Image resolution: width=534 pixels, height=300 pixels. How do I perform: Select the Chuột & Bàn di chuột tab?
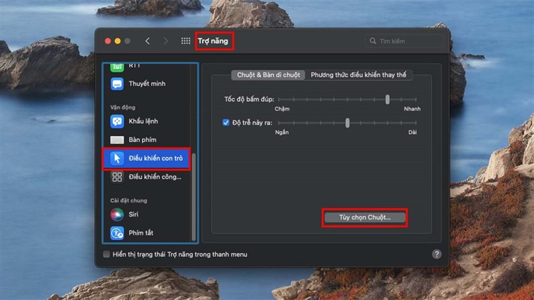click(x=268, y=75)
